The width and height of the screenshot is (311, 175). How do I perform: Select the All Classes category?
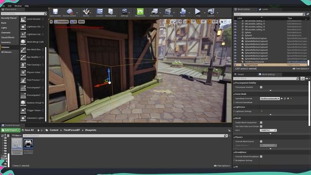(6, 52)
